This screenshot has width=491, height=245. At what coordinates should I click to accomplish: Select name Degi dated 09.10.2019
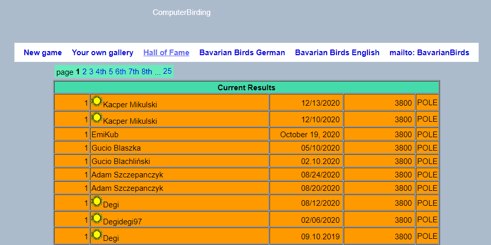pyautogui.click(x=111, y=238)
